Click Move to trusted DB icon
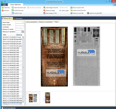 (x=88, y=13)
